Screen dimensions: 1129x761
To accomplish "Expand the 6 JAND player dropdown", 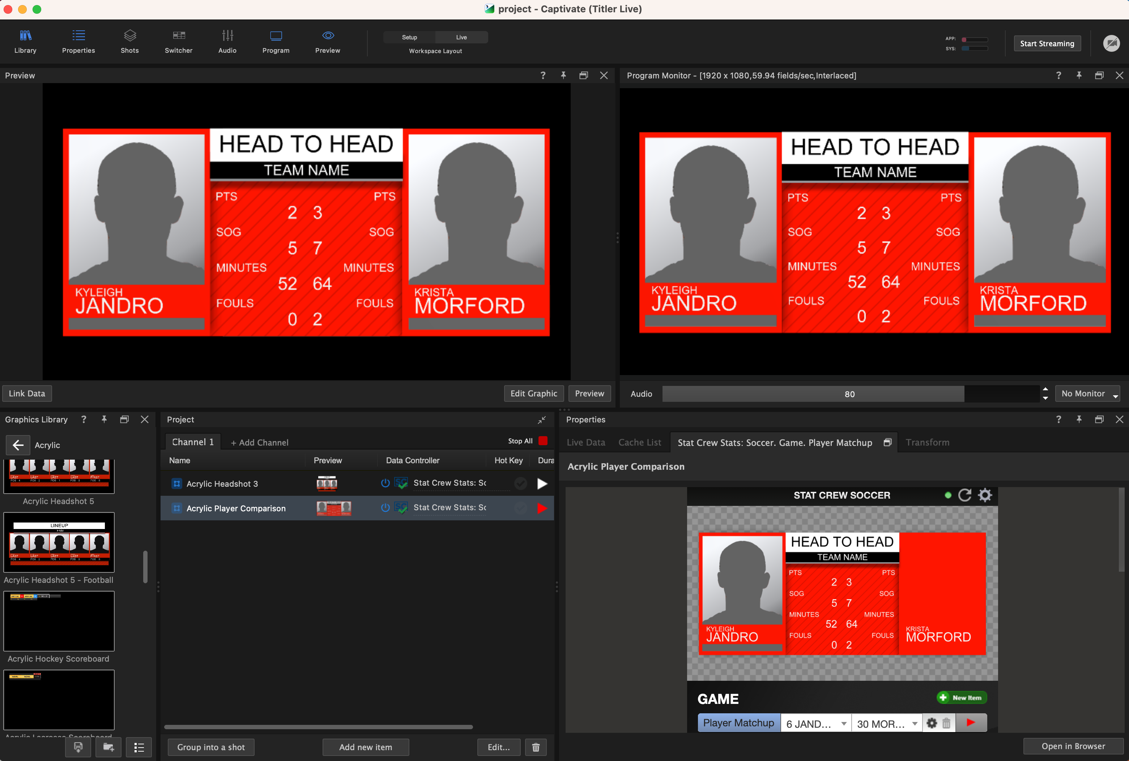I will coord(815,723).
